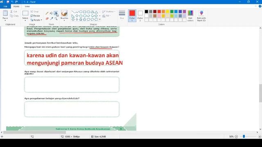262x147 pixels.
Task: Expand the Brushes dropdown arrow
Action: 64,20
